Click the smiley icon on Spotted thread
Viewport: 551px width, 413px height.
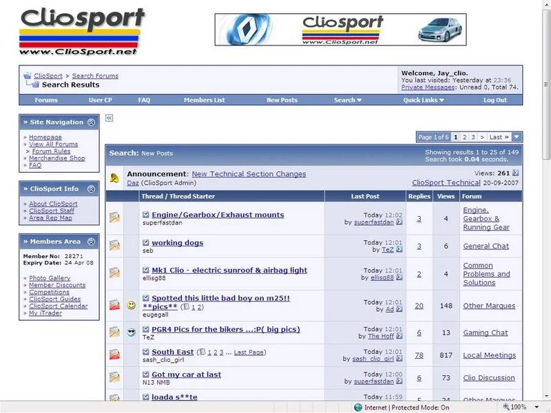(132, 305)
